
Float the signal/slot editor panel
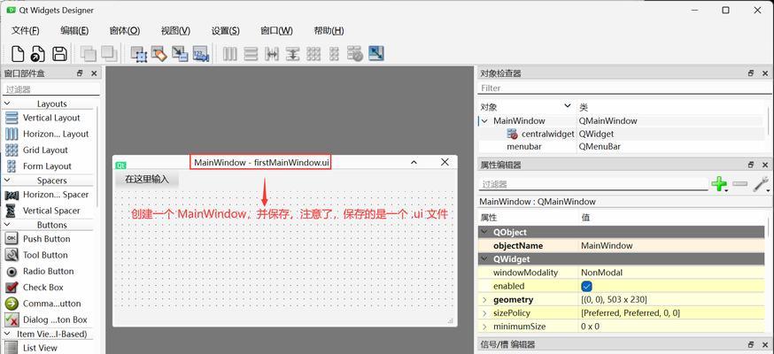pos(751,344)
